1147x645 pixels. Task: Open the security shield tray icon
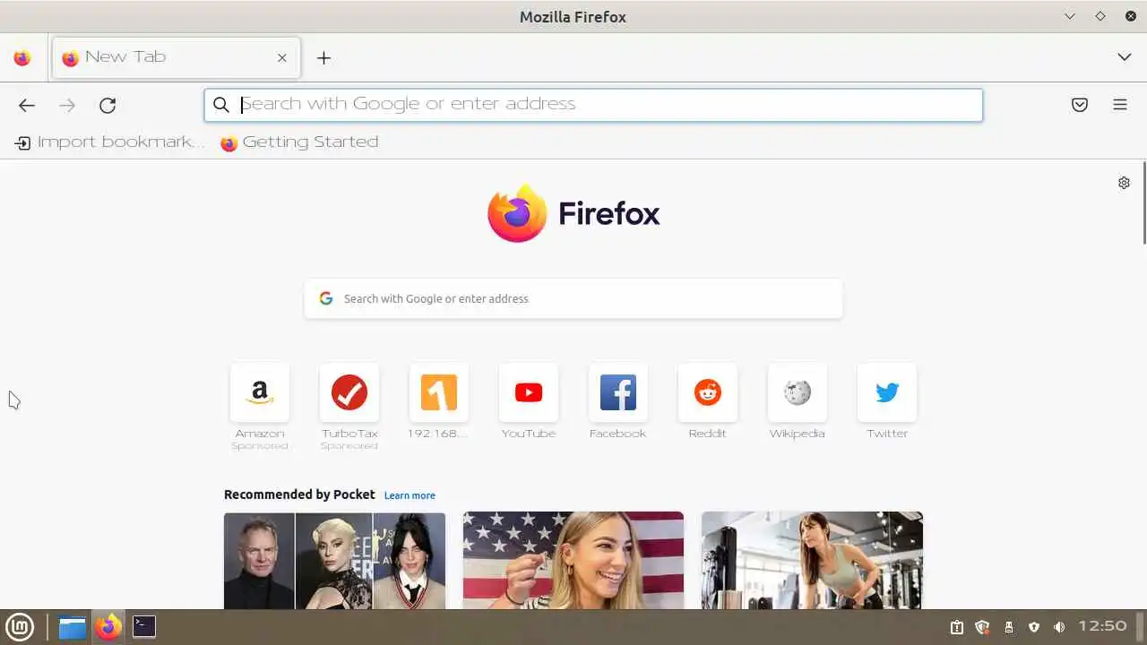click(x=1034, y=627)
